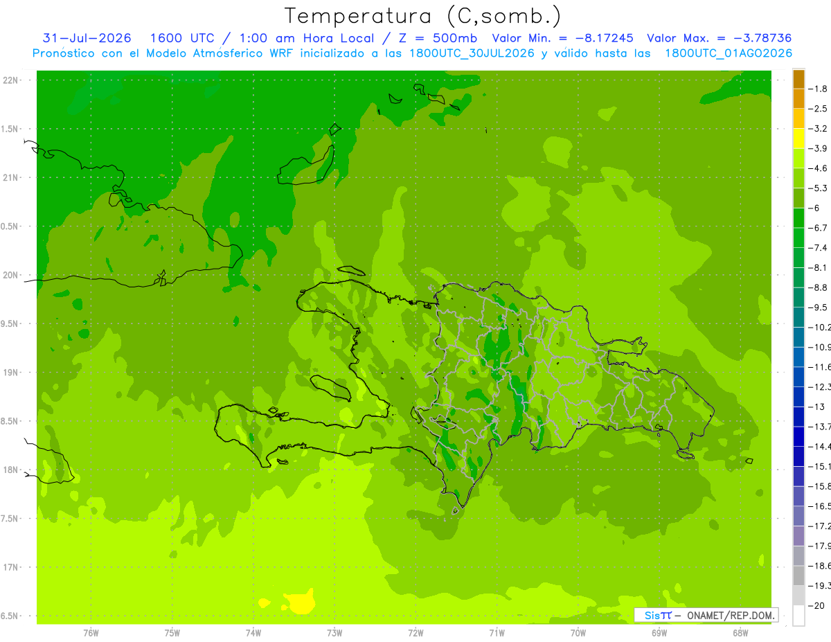Click the "1600 UTC" time label
This screenshot has width=831, height=642.
pyautogui.click(x=181, y=38)
